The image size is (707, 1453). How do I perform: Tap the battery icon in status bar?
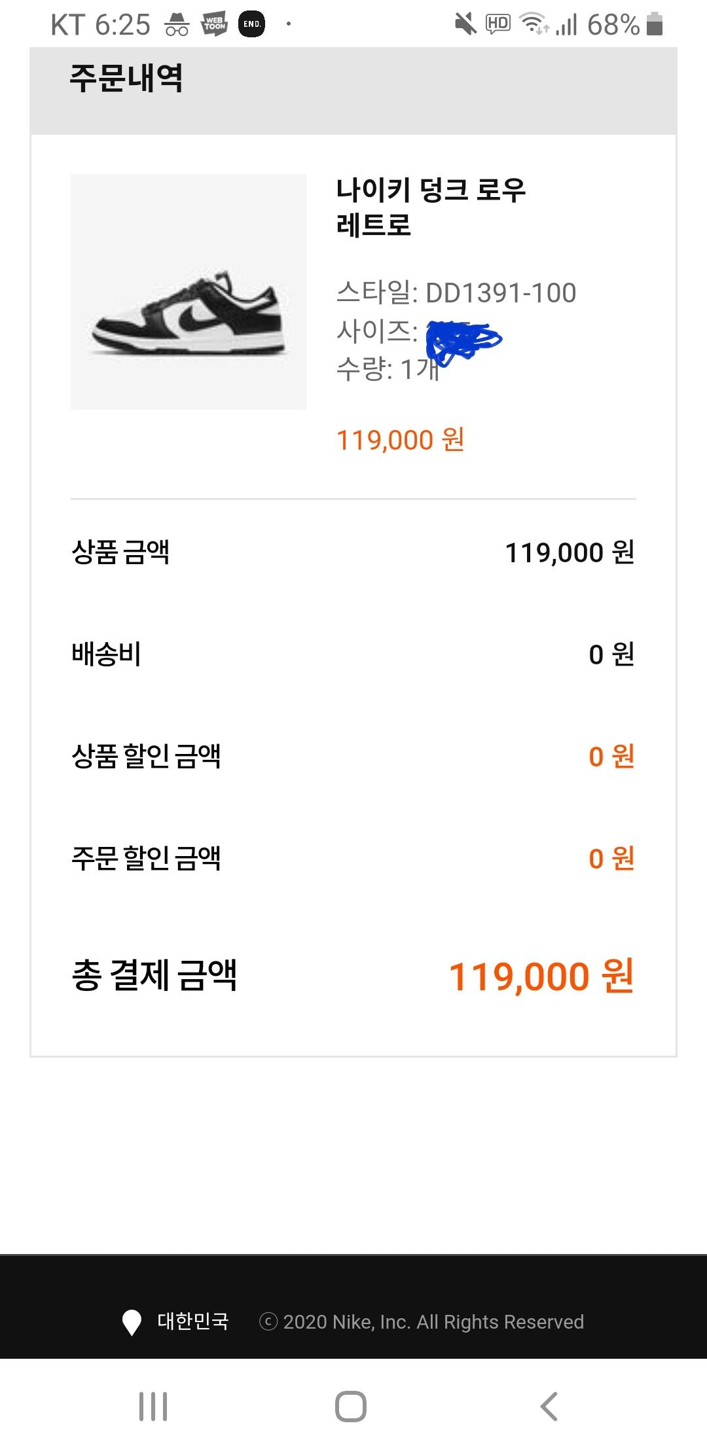point(655,25)
